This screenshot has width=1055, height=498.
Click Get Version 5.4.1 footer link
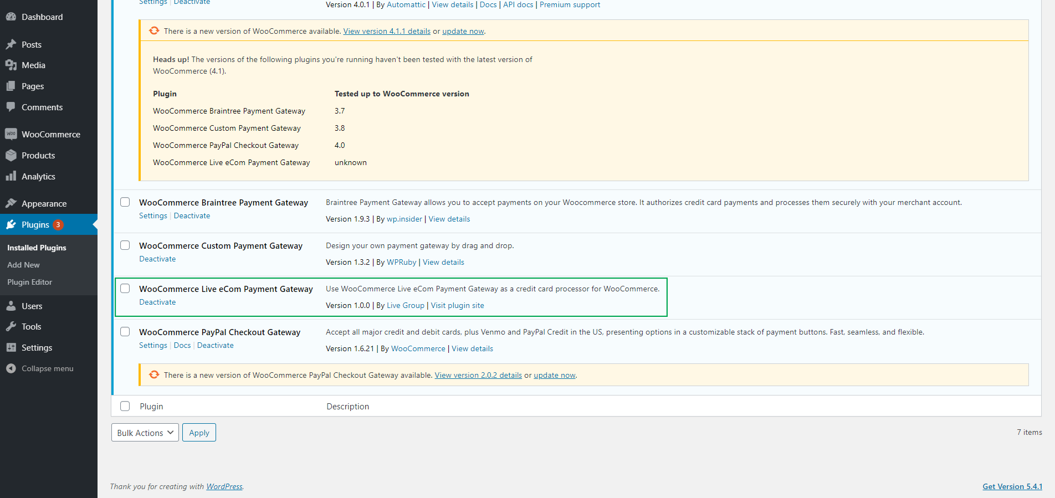pos(1012,486)
